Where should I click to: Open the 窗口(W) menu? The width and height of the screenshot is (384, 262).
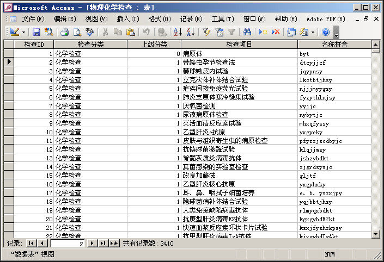(x=254, y=19)
